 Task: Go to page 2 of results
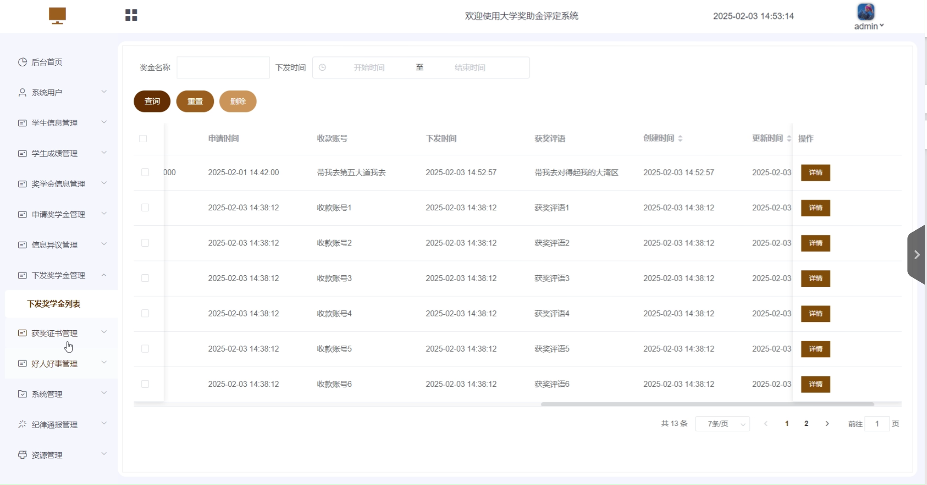pyautogui.click(x=806, y=424)
